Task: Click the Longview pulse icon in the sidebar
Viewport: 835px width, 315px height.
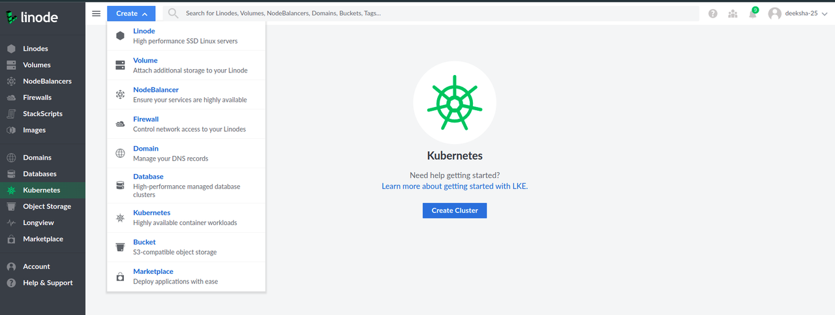Action: 11,223
